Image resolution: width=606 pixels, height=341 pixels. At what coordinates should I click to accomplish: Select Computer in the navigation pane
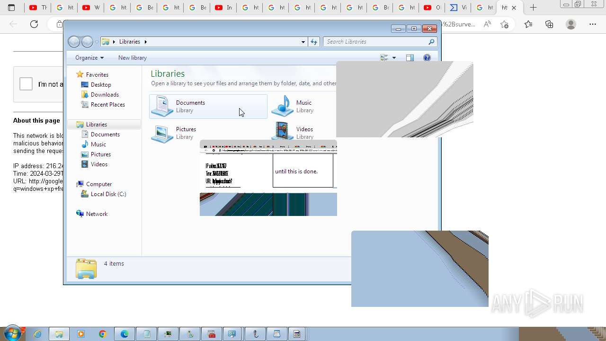[x=99, y=184]
